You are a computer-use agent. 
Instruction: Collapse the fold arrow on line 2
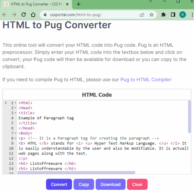click(16, 108)
